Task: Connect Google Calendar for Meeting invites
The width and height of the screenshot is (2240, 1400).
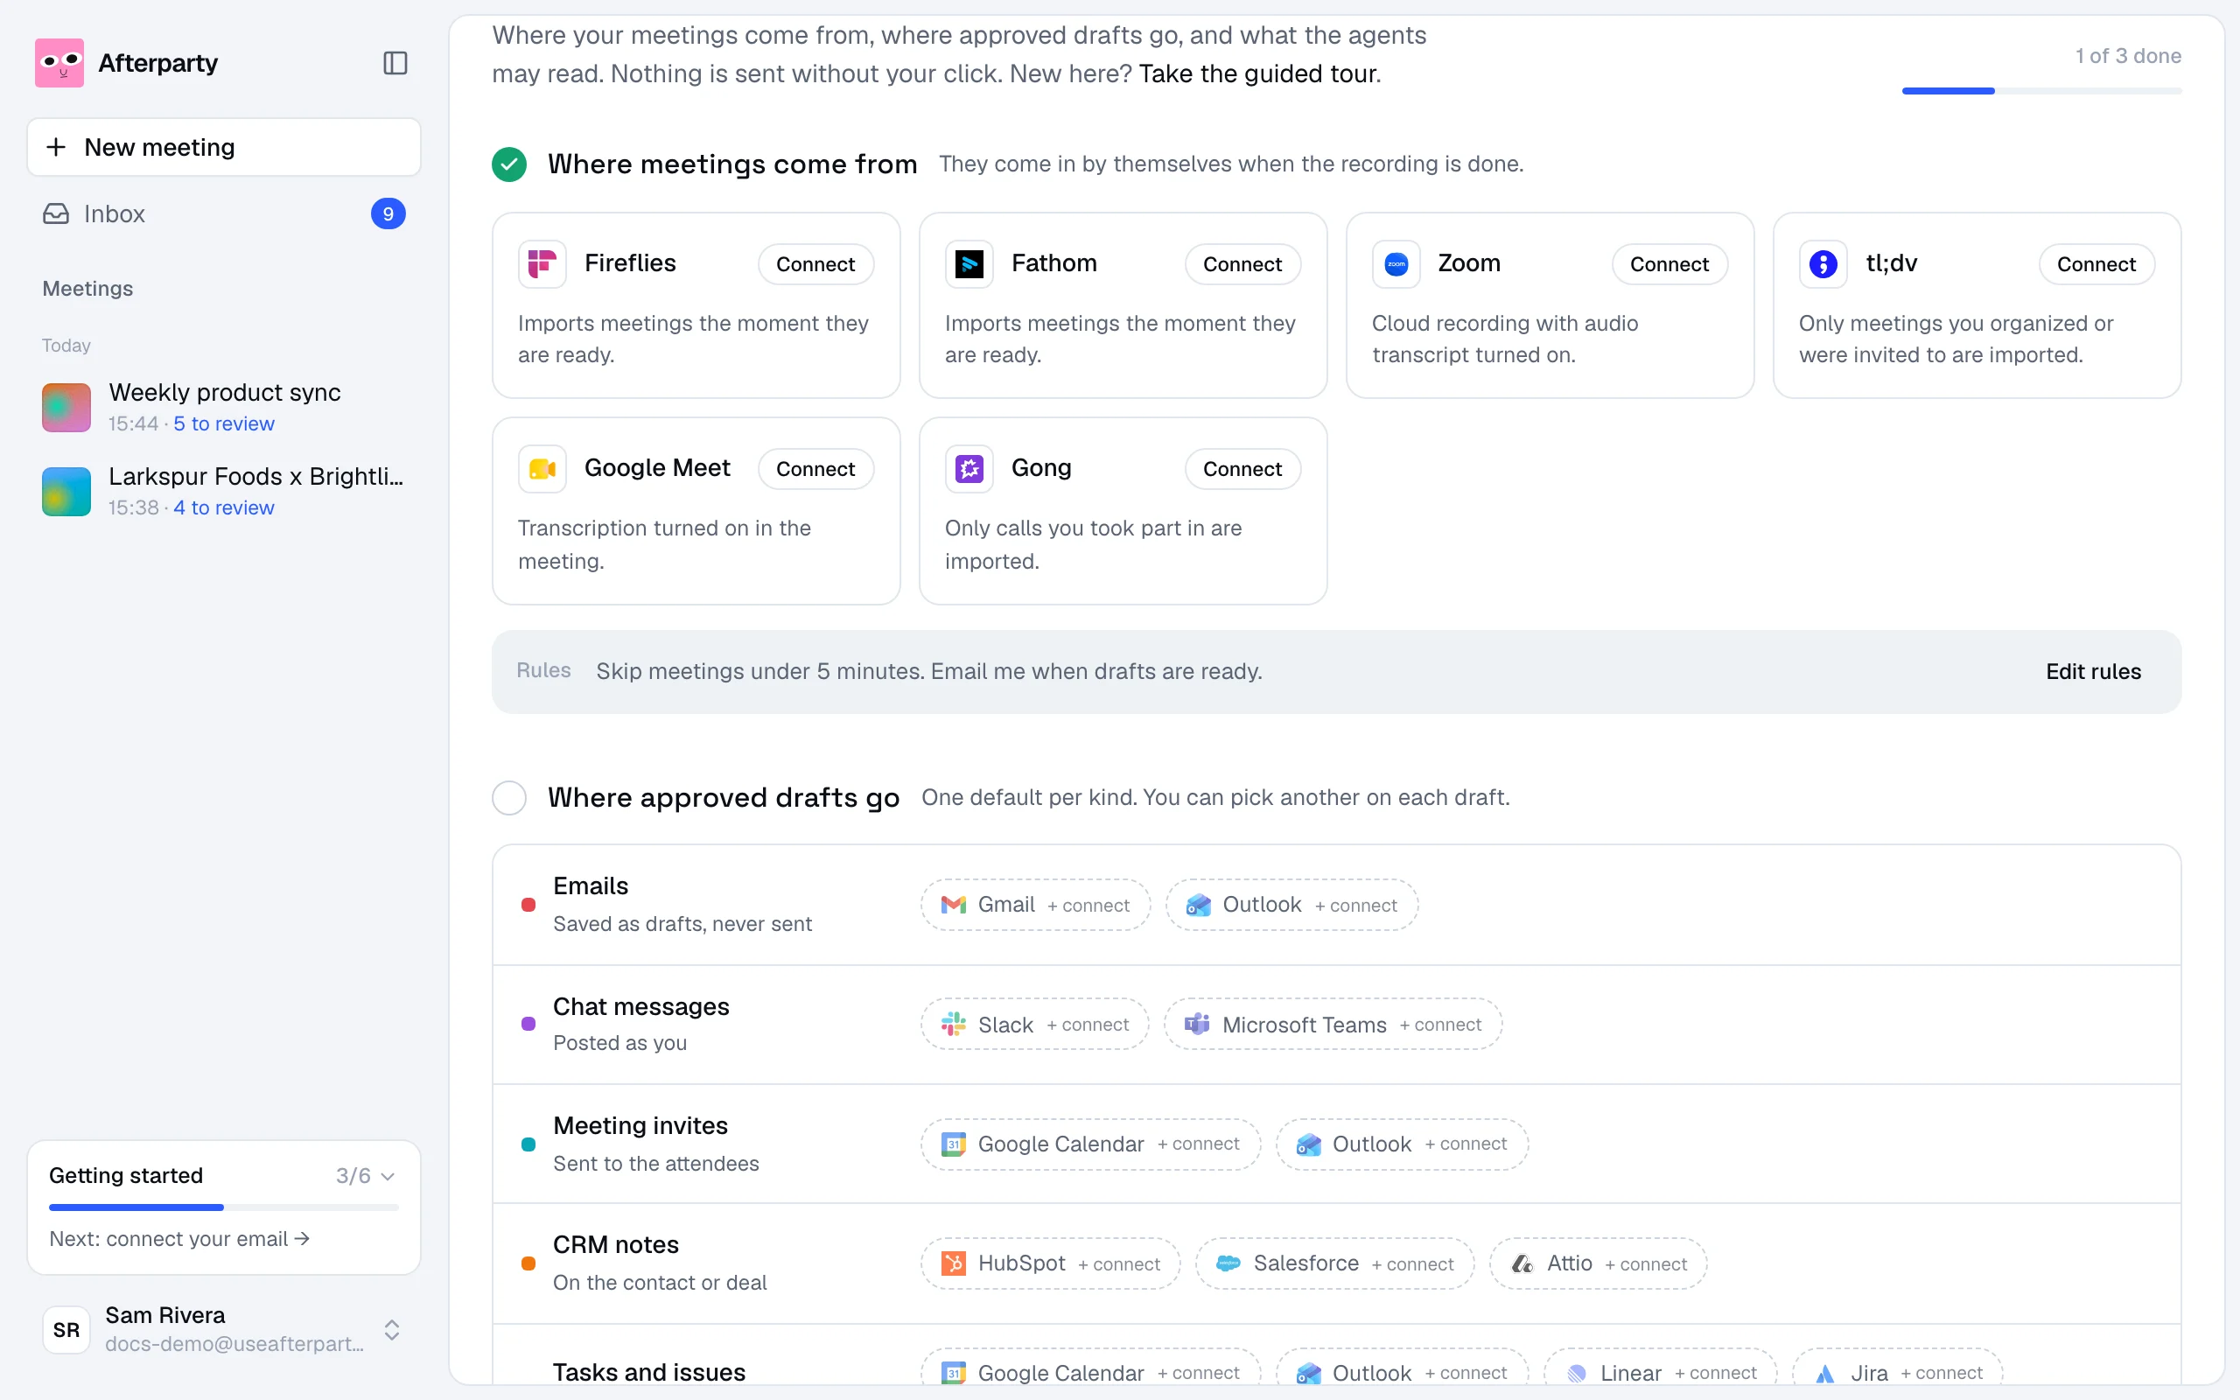Action: pyautogui.click(x=1090, y=1144)
